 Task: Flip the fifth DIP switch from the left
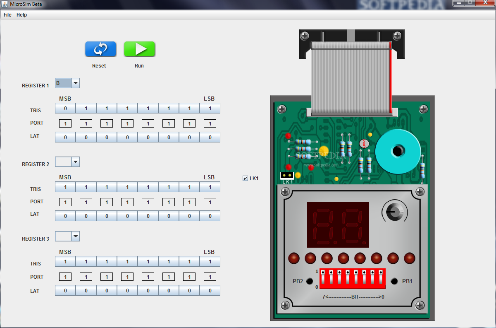pos(356,277)
